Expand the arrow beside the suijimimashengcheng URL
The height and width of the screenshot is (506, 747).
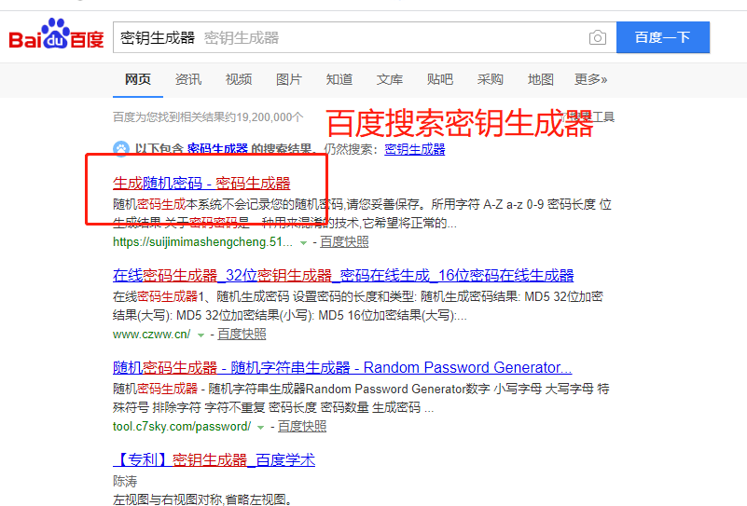tap(304, 242)
